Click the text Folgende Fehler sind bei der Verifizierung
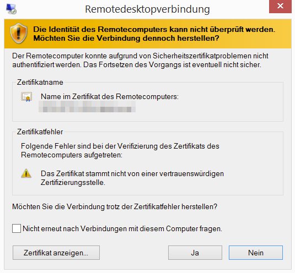The width and height of the screenshot is (295, 273). (x=120, y=151)
